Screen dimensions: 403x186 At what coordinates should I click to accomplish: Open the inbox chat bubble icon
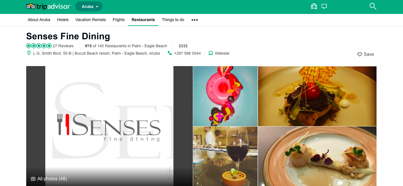(324, 6)
